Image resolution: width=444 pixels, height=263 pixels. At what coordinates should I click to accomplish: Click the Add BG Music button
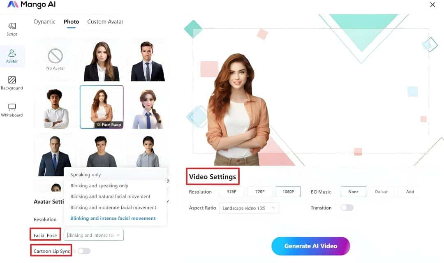tap(410, 191)
